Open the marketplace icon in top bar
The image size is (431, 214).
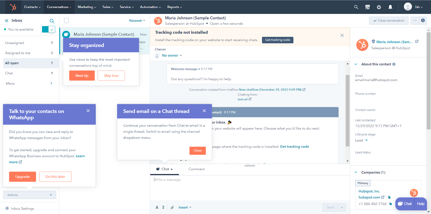(367, 7)
